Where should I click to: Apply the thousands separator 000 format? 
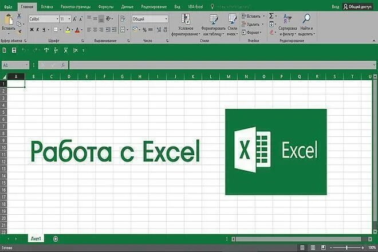point(151,30)
